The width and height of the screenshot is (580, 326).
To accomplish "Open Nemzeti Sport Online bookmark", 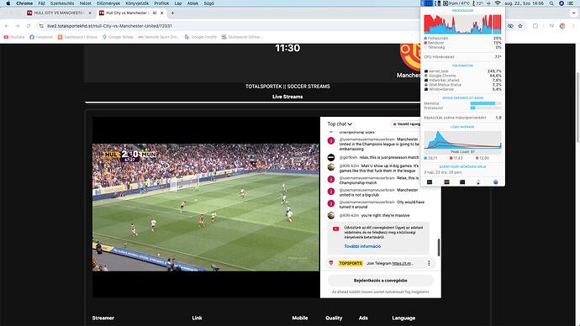I will (159, 37).
